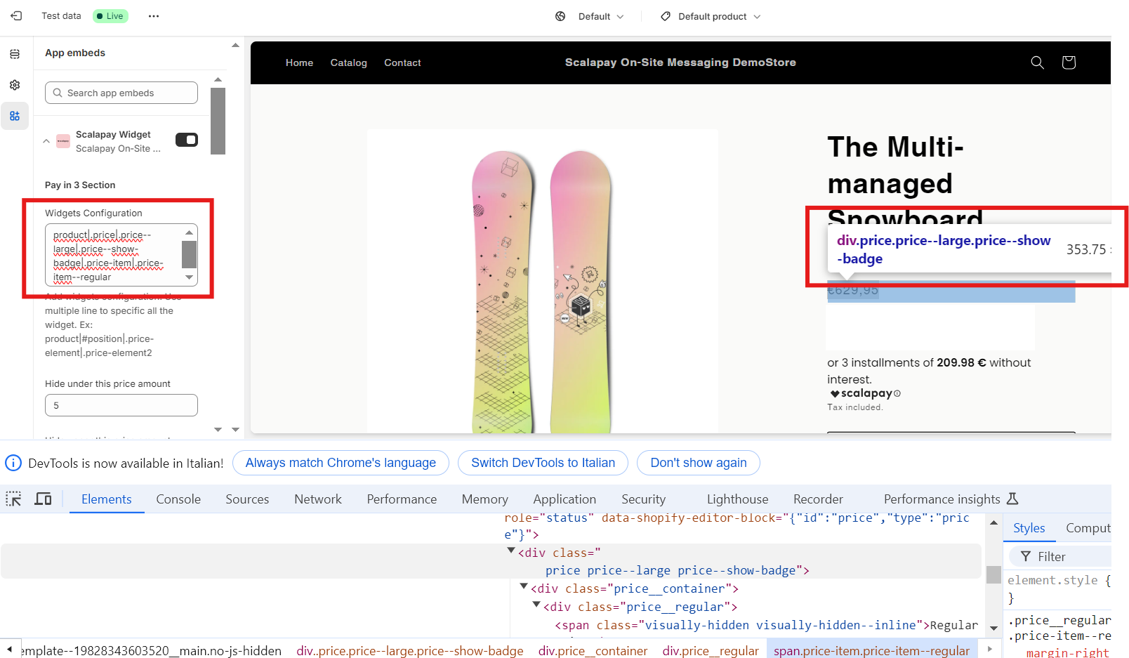This screenshot has height=658, width=1129.
Task: Toggle the DevTools device toolbar icon
Action: coord(44,499)
